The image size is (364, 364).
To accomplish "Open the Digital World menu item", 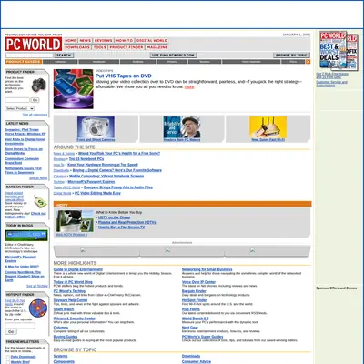I will 152,41.
